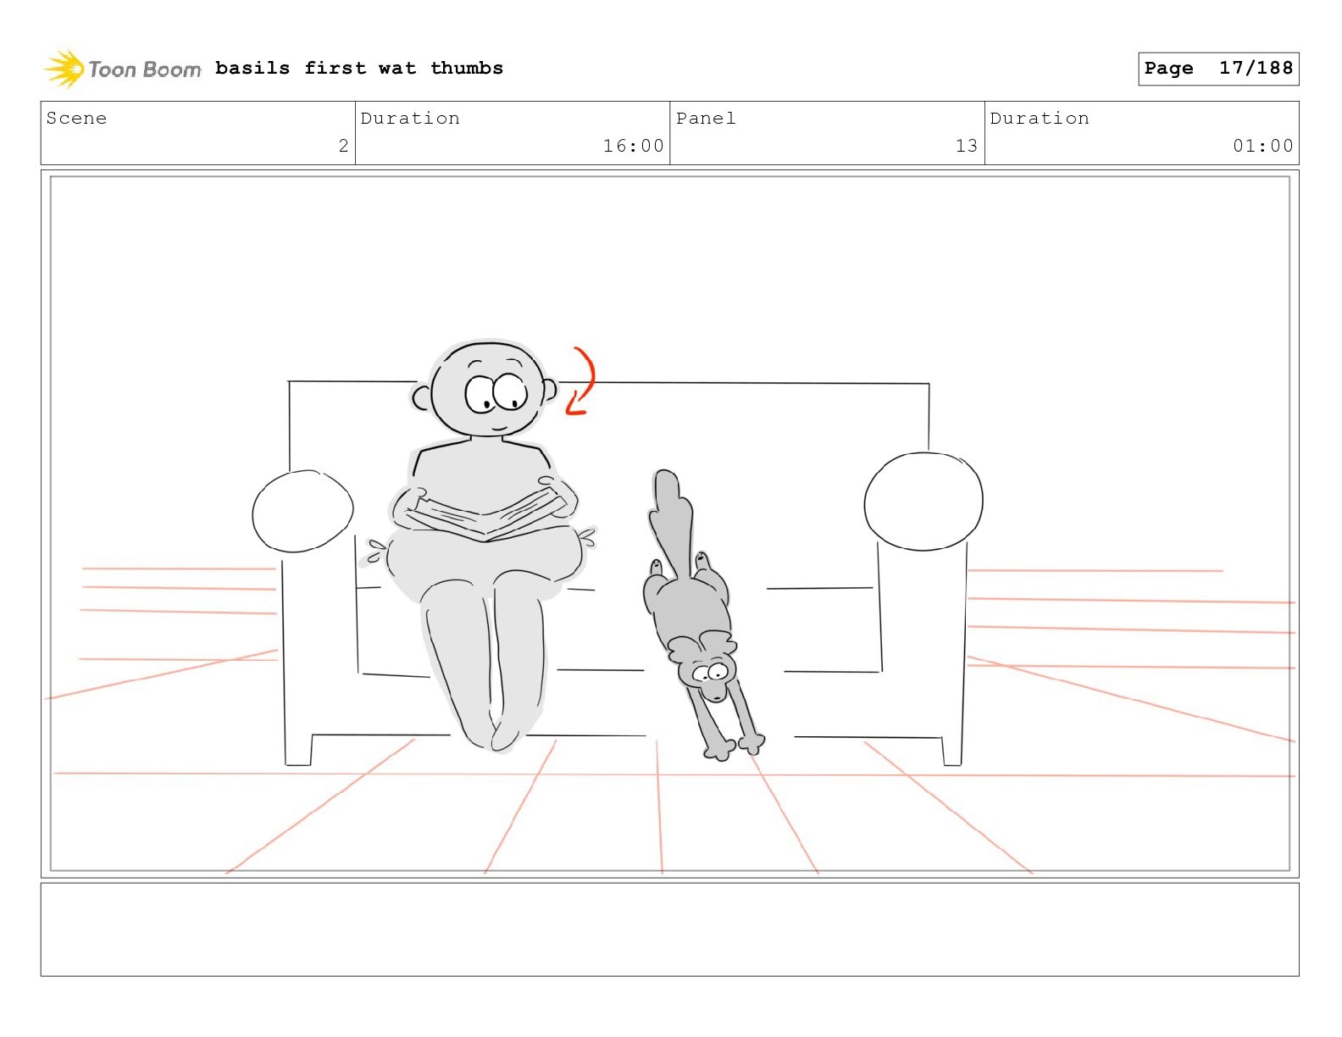Select the Panel 13 cell
The width and height of the screenshot is (1342, 1037).
click(827, 133)
